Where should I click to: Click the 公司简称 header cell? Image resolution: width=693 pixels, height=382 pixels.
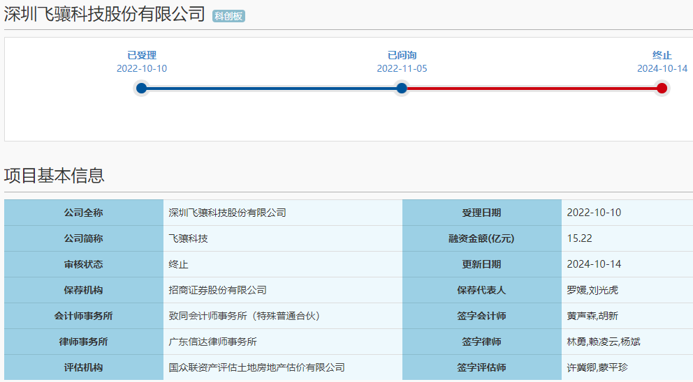pyautogui.click(x=84, y=238)
